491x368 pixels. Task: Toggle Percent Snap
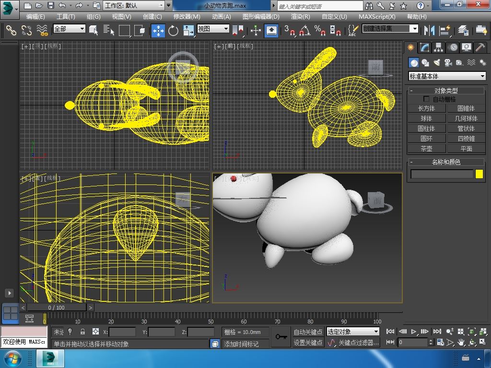320,30
